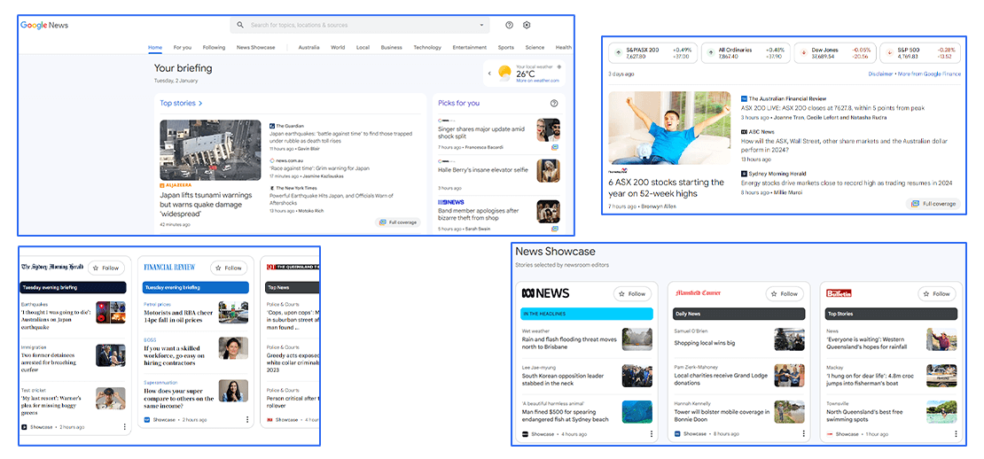Toggle Follow for the Bulletin

pyautogui.click(x=937, y=293)
